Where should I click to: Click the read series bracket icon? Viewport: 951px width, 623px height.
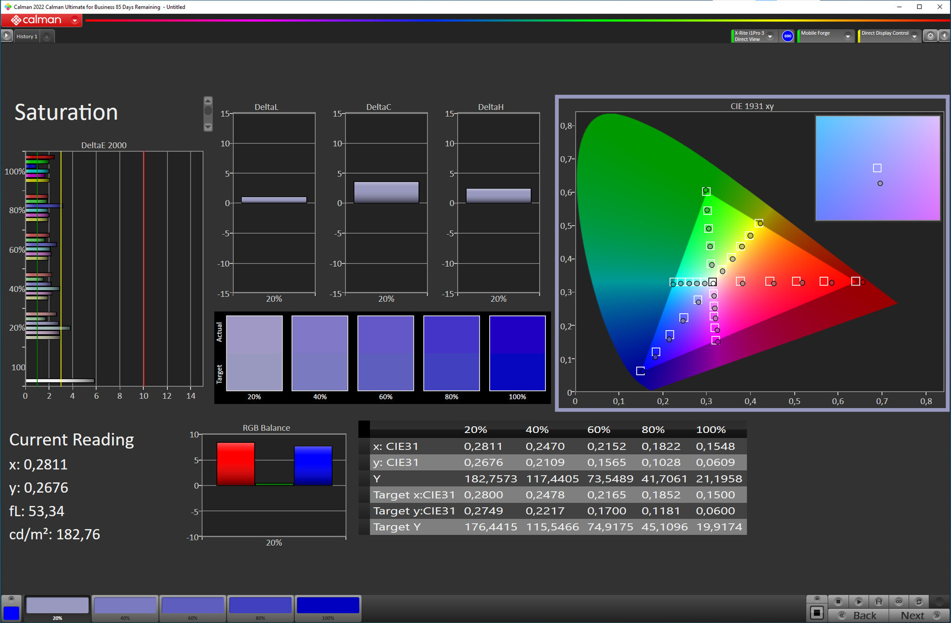[x=878, y=601]
